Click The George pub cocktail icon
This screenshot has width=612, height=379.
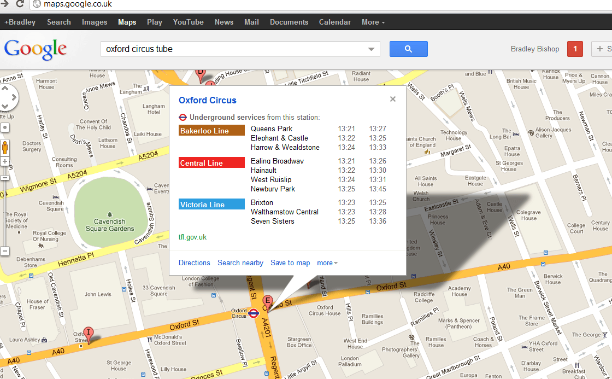point(604,335)
